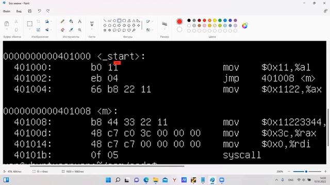
Task: Select the Curve shape
Action: coord(109,21)
